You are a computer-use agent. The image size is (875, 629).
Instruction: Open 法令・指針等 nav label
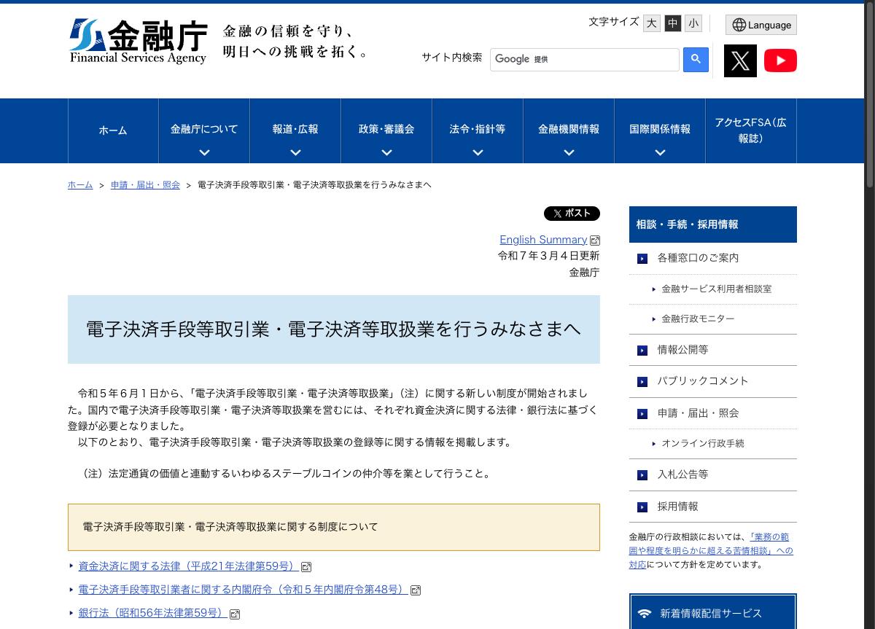[478, 129]
